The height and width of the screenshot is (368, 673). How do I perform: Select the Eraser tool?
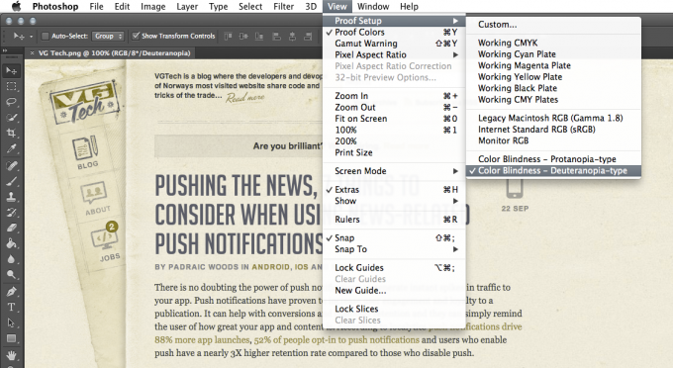pyautogui.click(x=11, y=228)
